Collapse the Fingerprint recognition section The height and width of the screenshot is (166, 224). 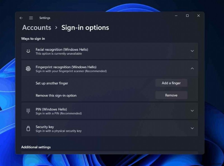pyautogui.click(x=192, y=69)
